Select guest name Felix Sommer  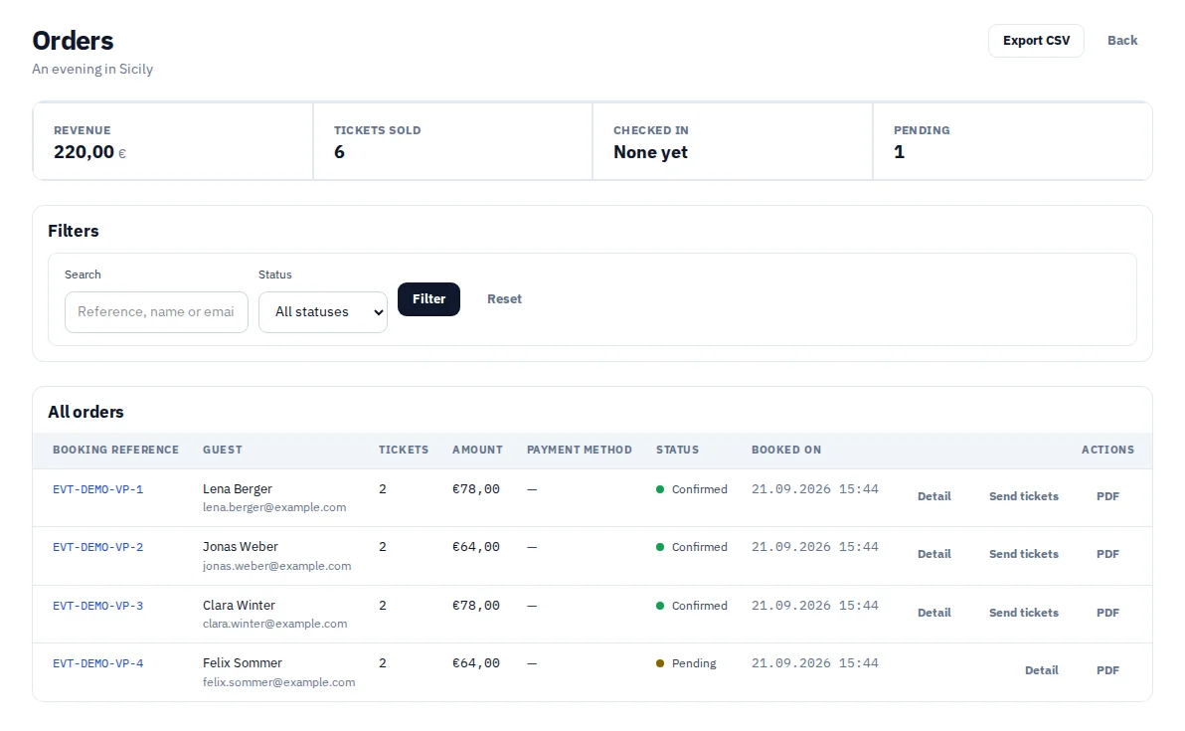[242, 663]
